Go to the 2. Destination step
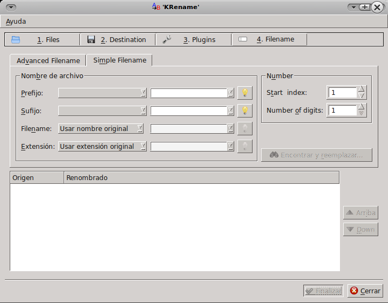The width and height of the screenshot is (388, 303). pos(118,39)
